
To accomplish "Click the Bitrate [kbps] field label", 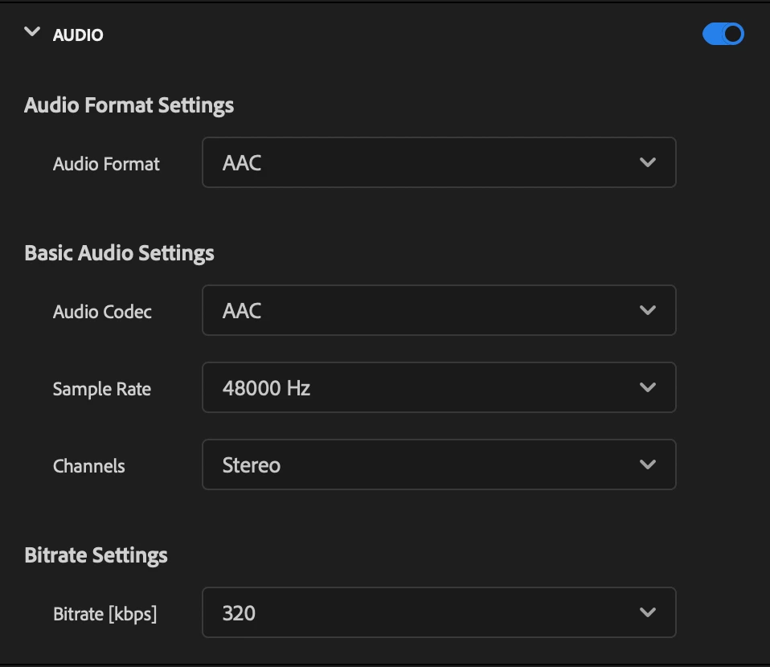I will coord(105,614).
